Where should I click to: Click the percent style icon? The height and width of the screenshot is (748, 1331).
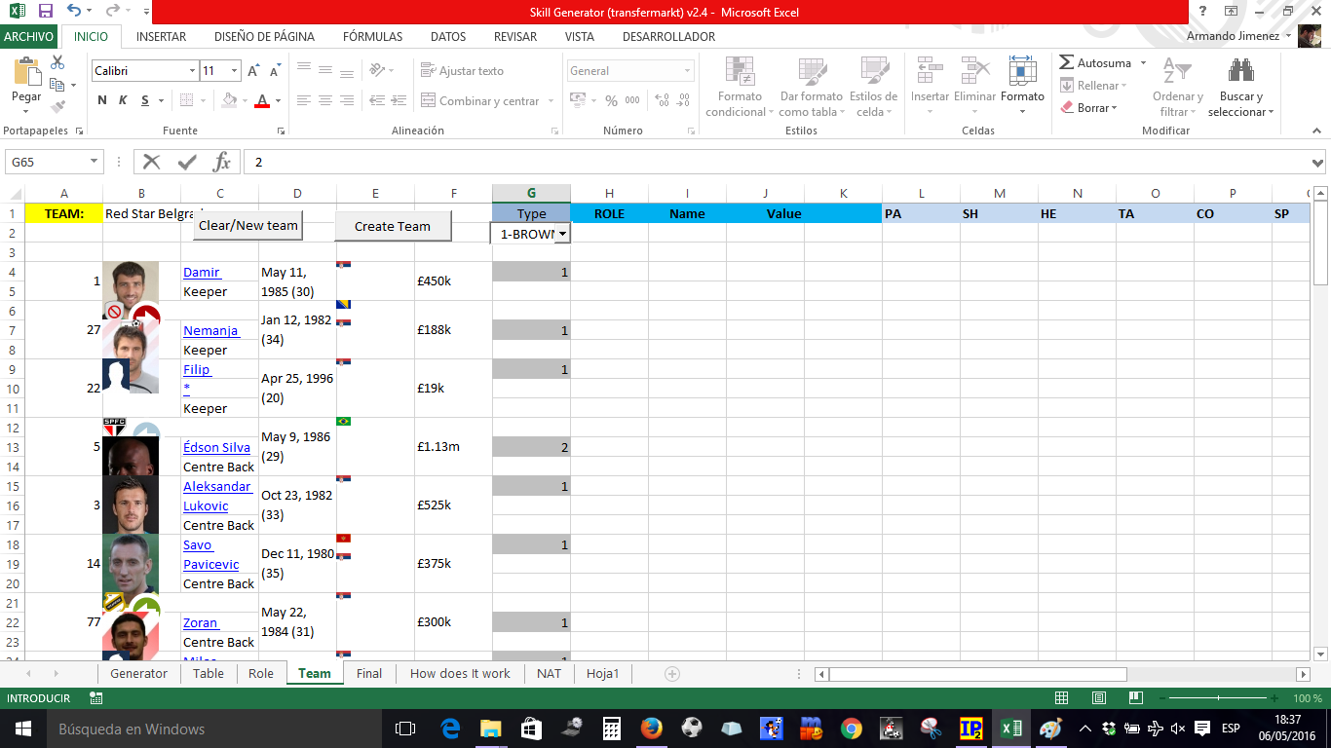click(611, 100)
